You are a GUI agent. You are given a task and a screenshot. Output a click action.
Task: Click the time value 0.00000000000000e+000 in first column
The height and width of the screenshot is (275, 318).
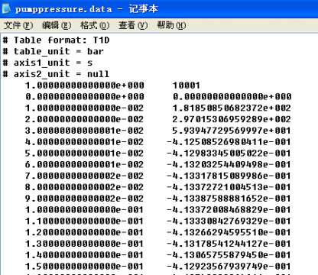85,96
